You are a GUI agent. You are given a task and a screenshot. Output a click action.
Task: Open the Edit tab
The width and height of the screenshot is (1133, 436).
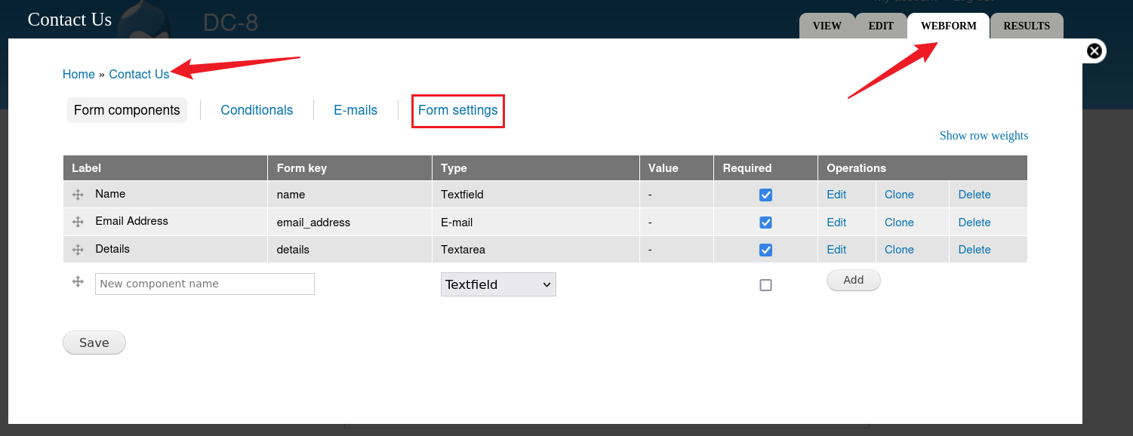(x=880, y=26)
